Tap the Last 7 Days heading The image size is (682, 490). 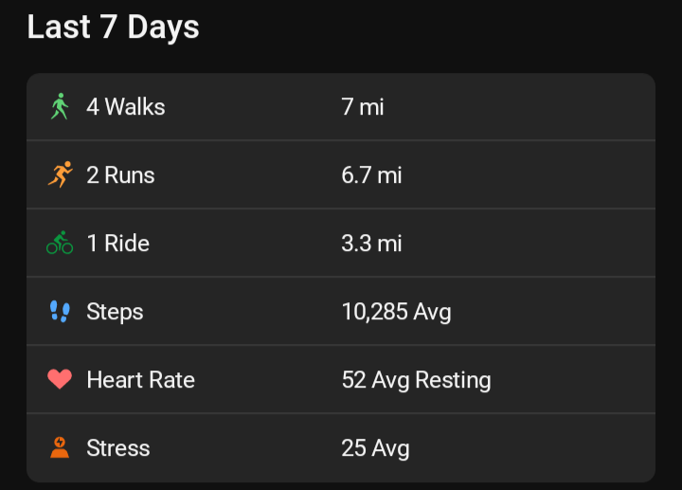click(x=113, y=27)
